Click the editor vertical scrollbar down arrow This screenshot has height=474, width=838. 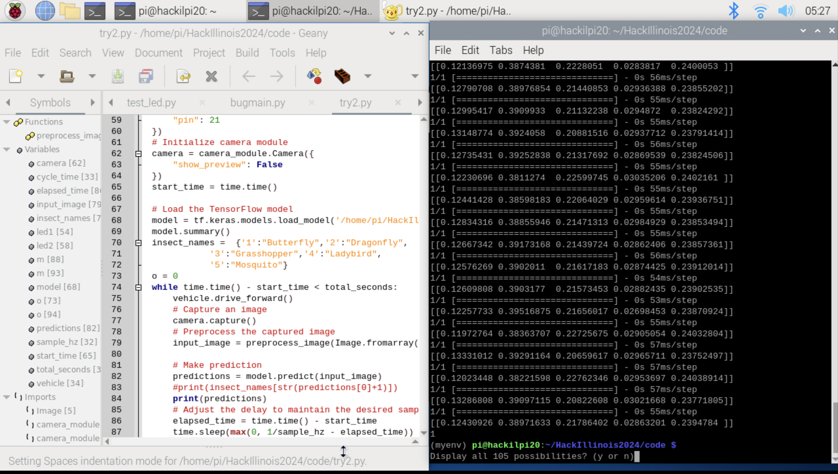pos(423,433)
